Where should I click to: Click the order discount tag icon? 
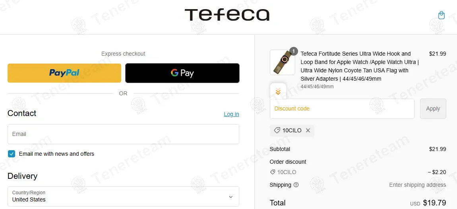click(273, 172)
